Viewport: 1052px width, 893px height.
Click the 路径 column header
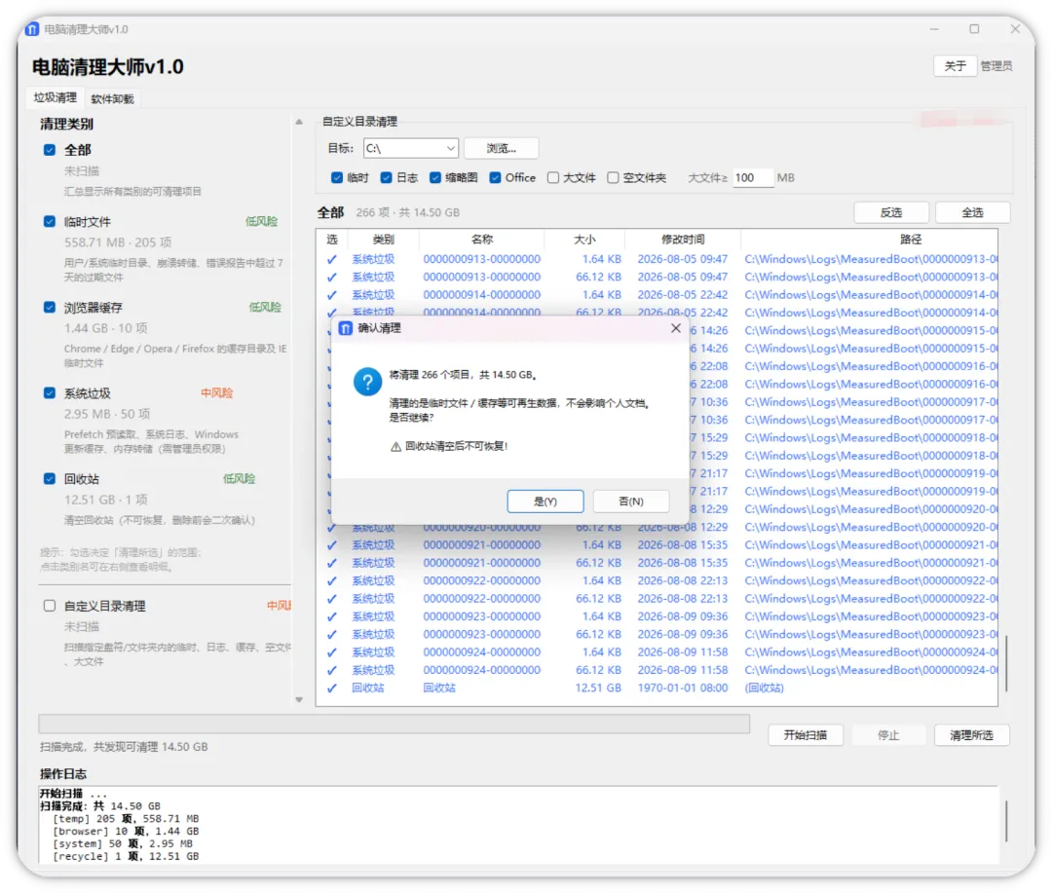870,240
